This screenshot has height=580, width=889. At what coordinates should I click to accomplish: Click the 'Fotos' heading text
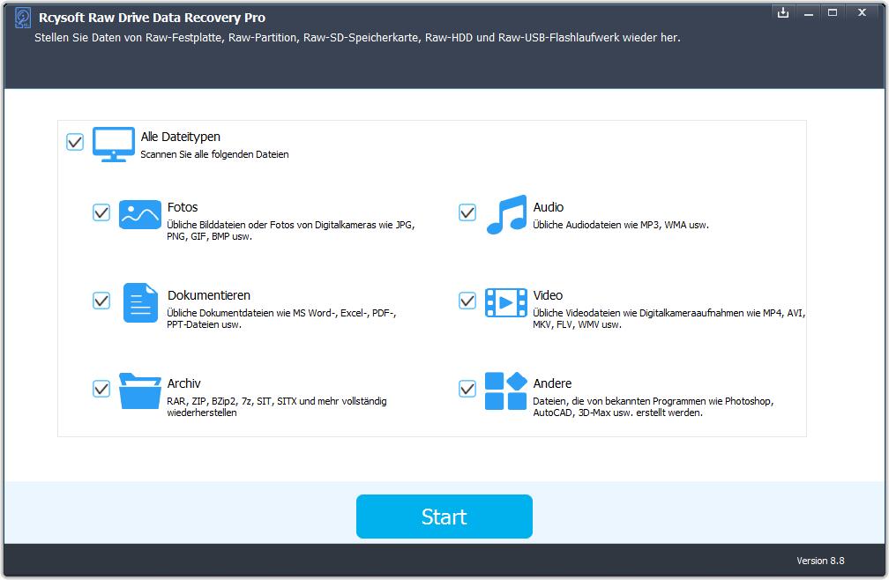click(183, 207)
